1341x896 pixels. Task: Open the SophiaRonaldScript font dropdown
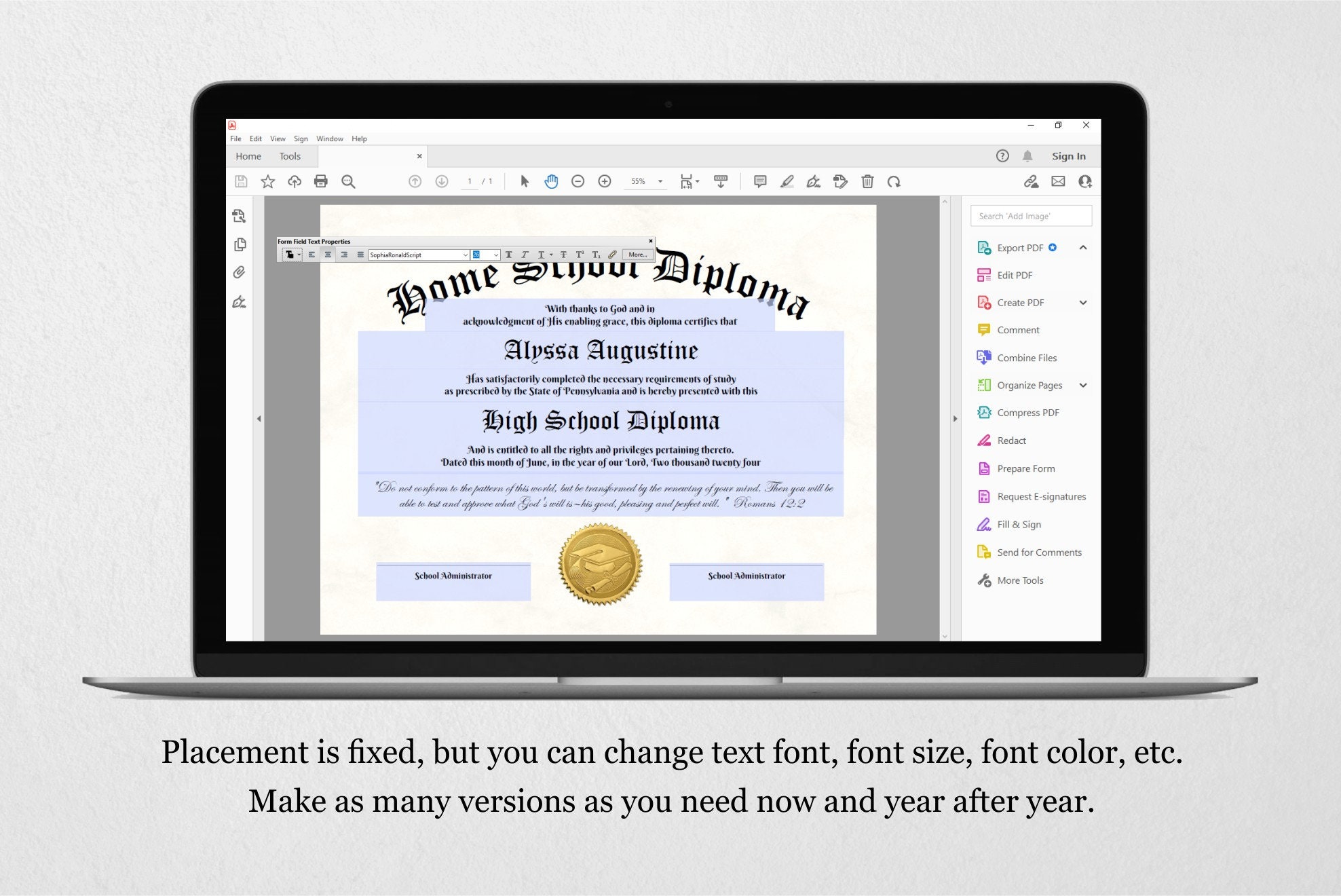tap(466, 255)
